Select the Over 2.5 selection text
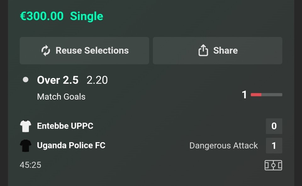 pos(58,80)
